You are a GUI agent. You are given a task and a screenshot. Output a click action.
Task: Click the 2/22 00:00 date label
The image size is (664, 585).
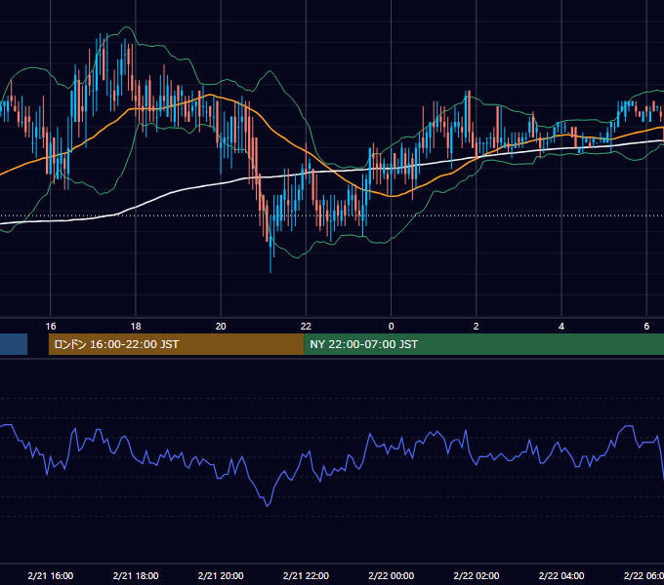391,575
